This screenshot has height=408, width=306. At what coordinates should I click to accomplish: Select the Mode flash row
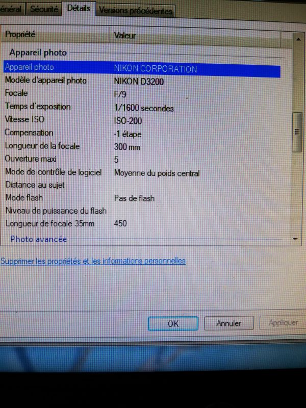[142, 198]
